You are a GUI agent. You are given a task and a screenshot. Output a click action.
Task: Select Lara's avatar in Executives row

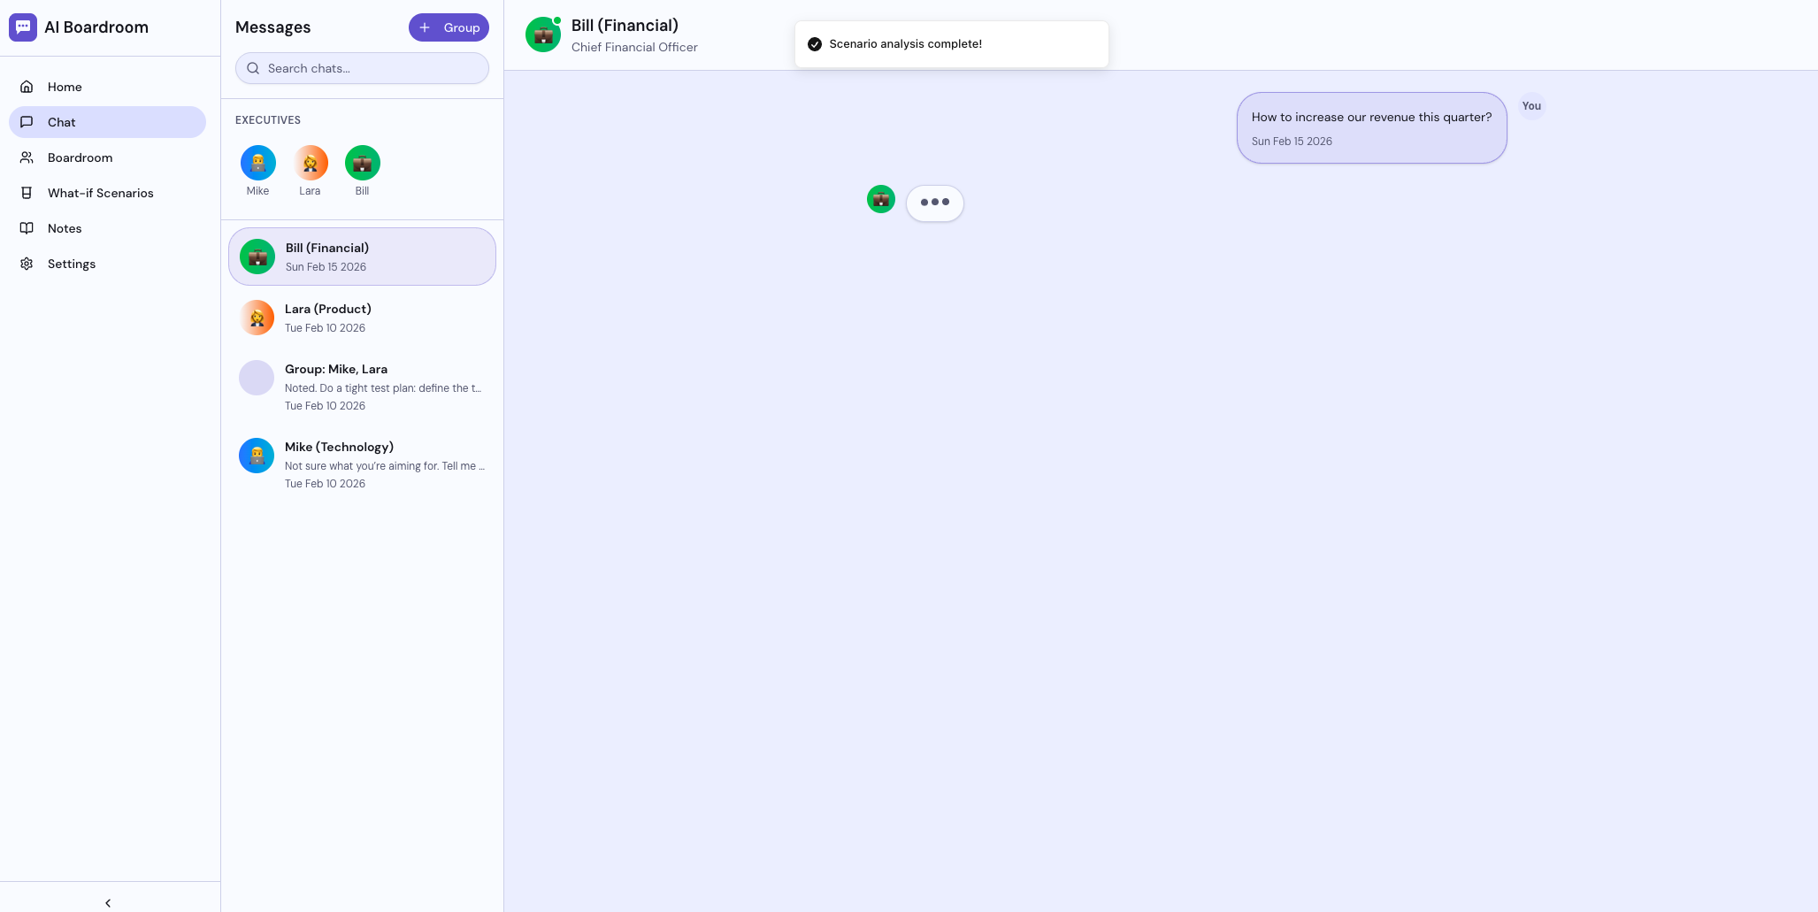tap(310, 163)
